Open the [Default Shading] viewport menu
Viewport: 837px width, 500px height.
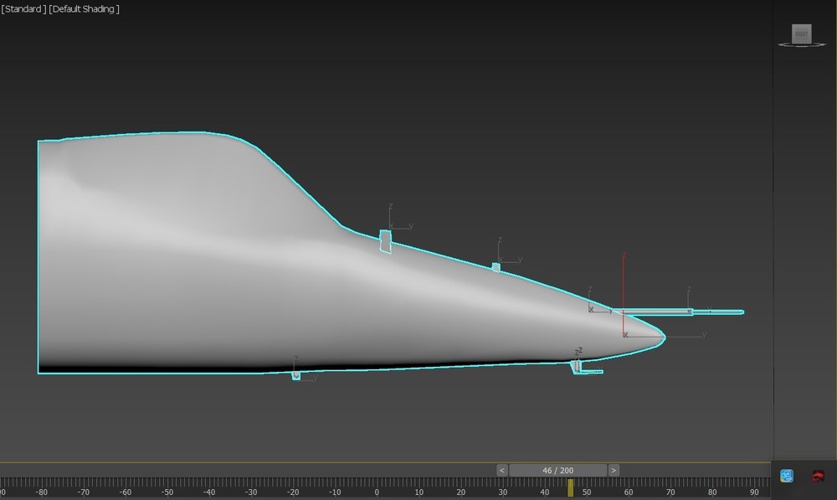coord(85,9)
